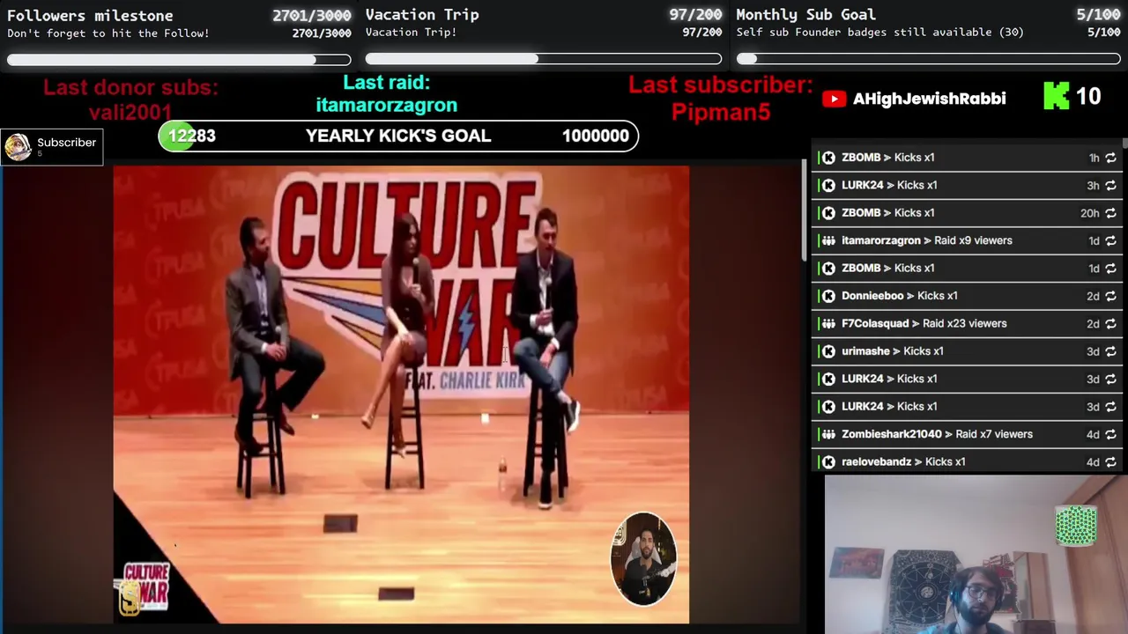Click the raid icon beside Zombieshark21040 row
Image resolution: width=1128 pixels, height=634 pixels.
828,434
